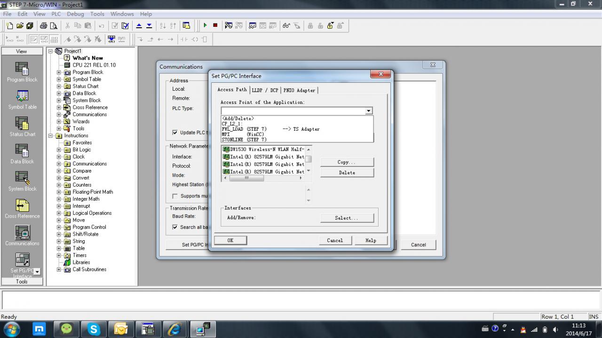Expand the Timers tree node
The width and height of the screenshot is (602, 338).
point(59,255)
